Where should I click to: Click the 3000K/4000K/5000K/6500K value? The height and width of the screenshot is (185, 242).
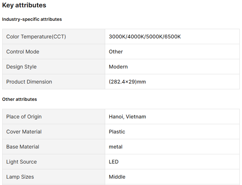(x=145, y=36)
